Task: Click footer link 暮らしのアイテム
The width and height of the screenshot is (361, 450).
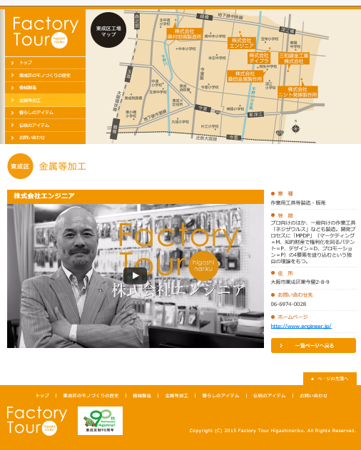Action: coord(220,396)
